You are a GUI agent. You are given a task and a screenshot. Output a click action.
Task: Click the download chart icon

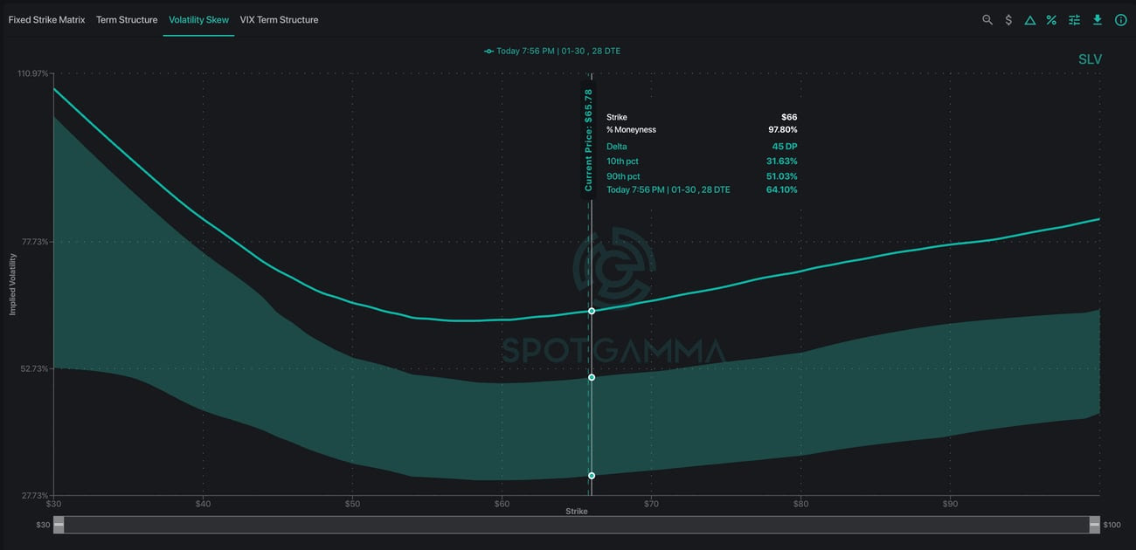(x=1098, y=19)
